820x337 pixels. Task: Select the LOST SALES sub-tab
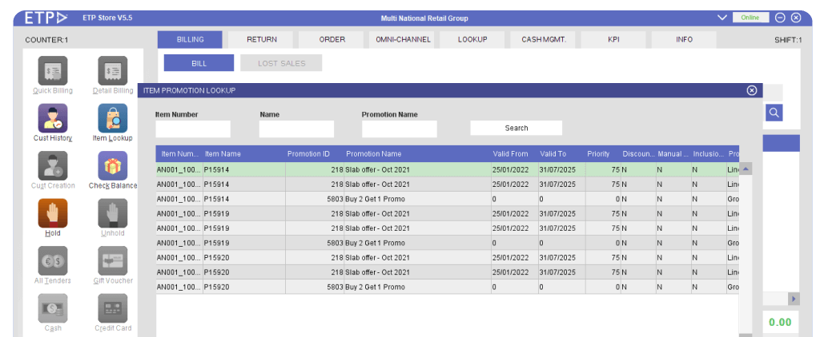(281, 63)
